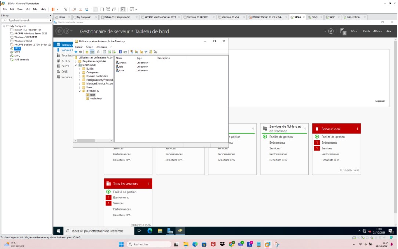Click the Export list toolbar icon
Viewport: 398px width, 249px height.
114,52
